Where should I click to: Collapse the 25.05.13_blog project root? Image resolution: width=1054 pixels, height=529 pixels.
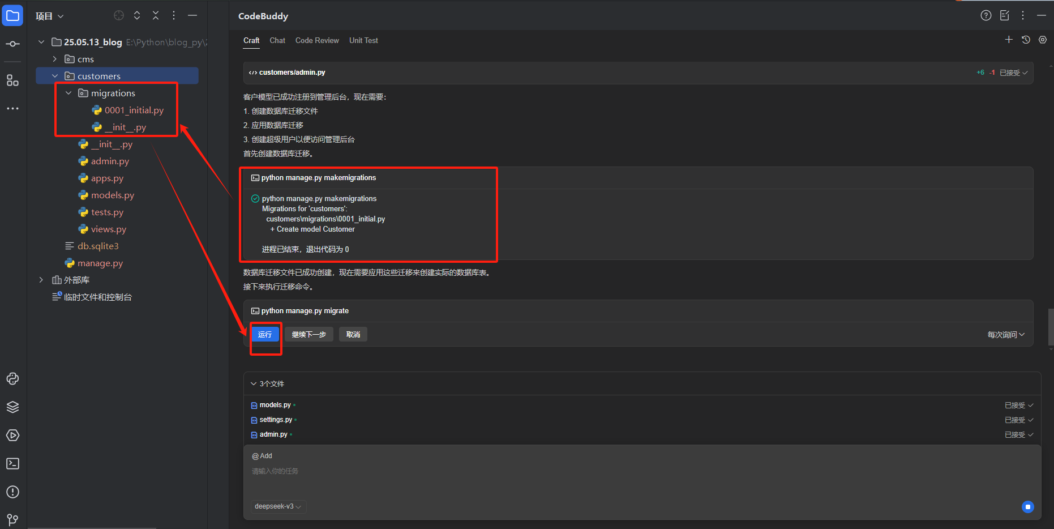coord(41,42)
